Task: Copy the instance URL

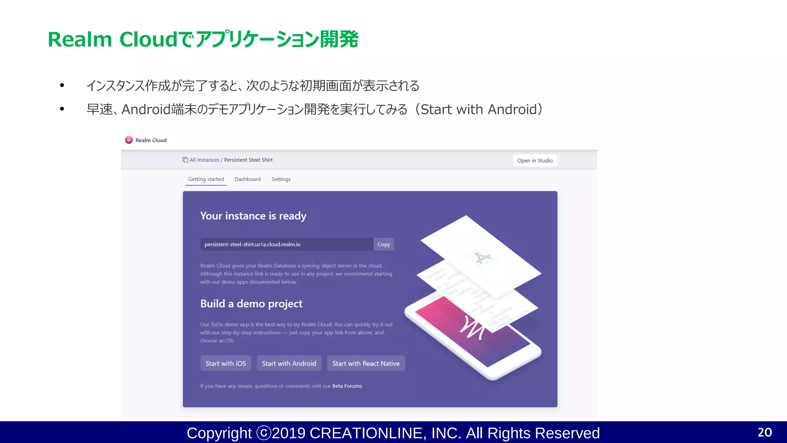Action: [x=384, y=244]
